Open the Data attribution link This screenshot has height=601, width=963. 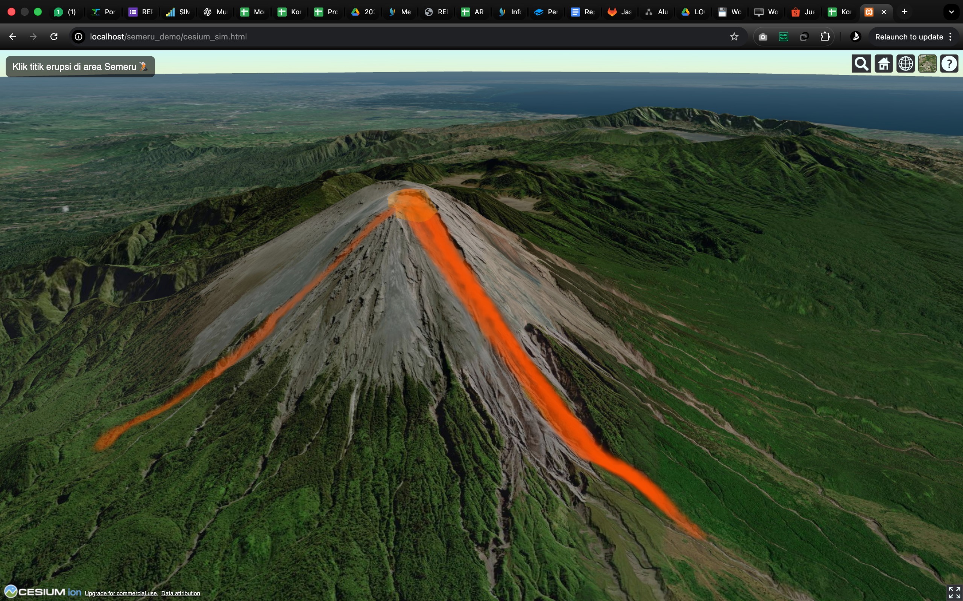click(180, 593)
